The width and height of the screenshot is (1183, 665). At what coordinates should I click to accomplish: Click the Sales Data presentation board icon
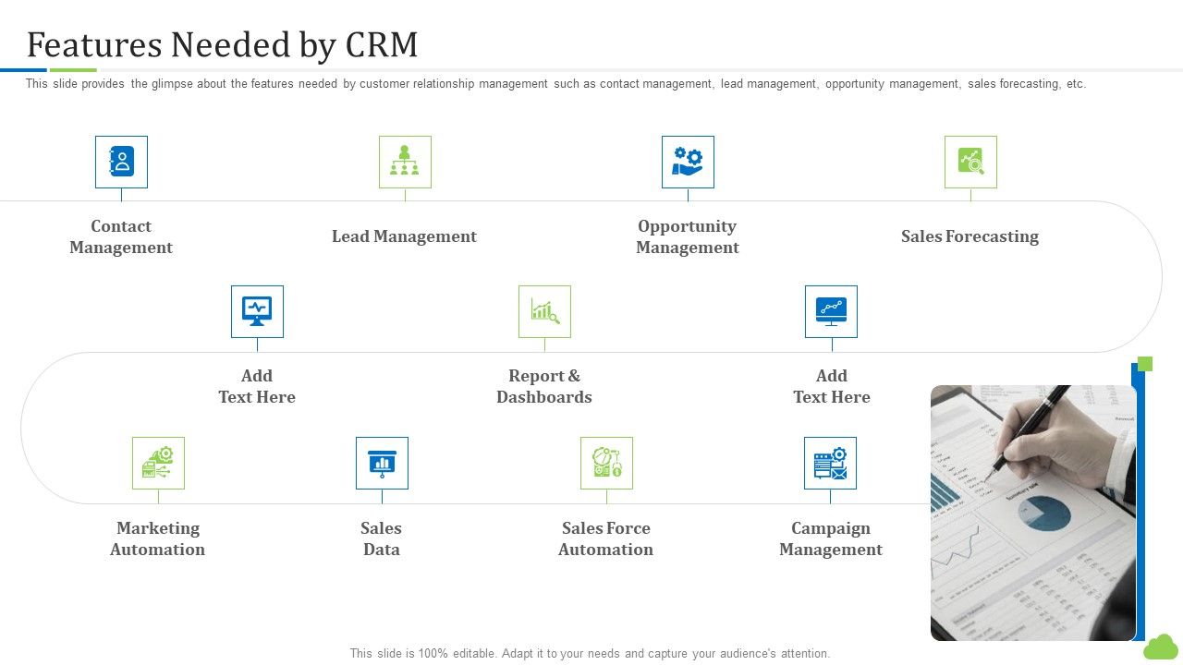pos(382,463)
